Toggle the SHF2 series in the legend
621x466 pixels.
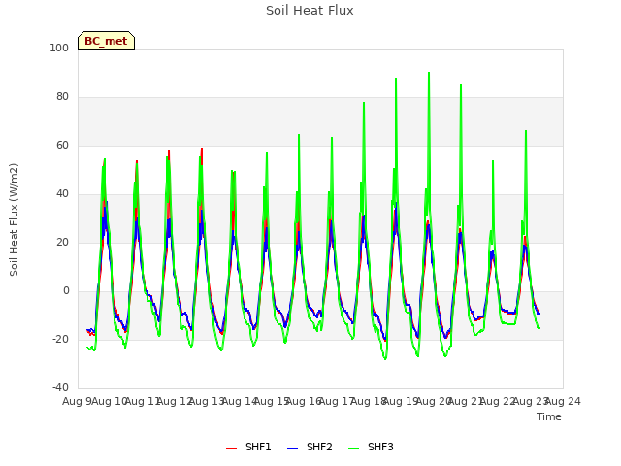click(310, 447)
